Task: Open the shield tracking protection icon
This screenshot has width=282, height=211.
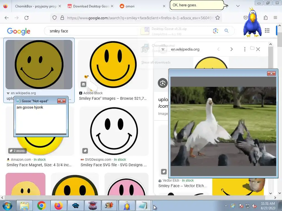Action: point(55,18)
